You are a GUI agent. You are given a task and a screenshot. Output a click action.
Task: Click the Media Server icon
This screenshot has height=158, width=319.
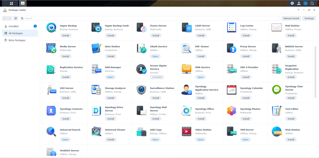[51, 48]
